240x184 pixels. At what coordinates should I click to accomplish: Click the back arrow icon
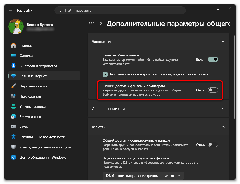(10, 10)
